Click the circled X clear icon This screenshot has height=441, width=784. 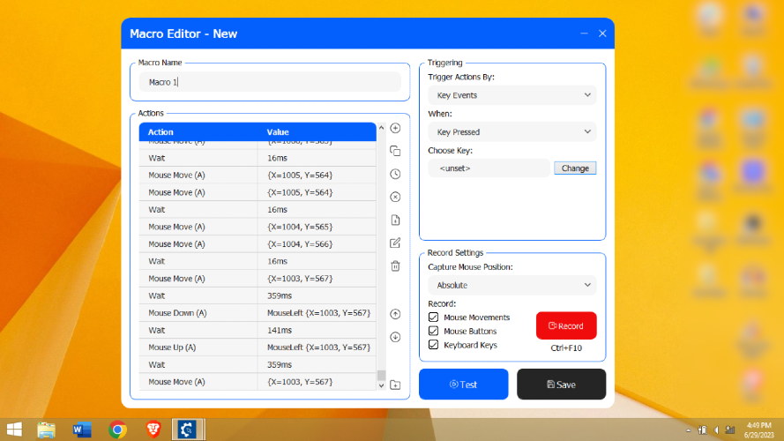pyautogui.click(x=395, y=197)
